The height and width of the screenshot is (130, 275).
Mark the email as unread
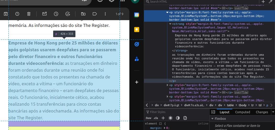click(45, 14)
